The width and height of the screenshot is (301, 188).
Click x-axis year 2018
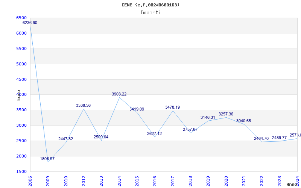190,181
